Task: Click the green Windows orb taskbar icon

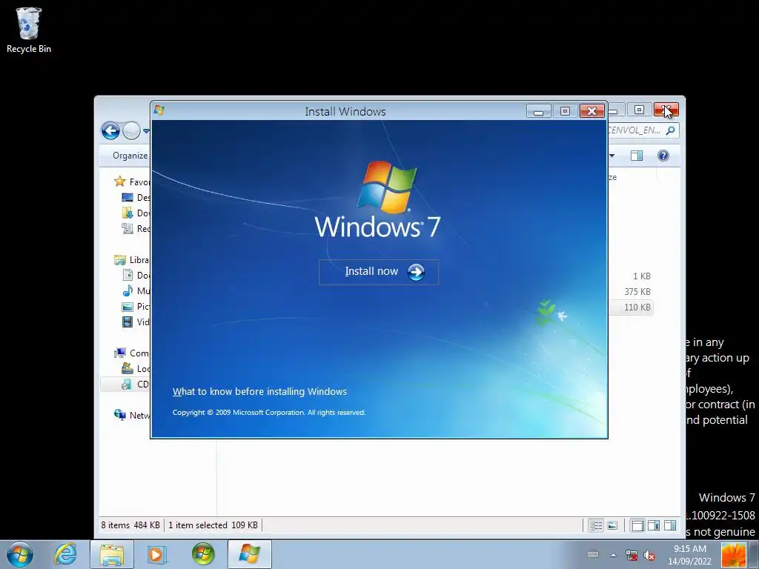Action: (203, 554)
